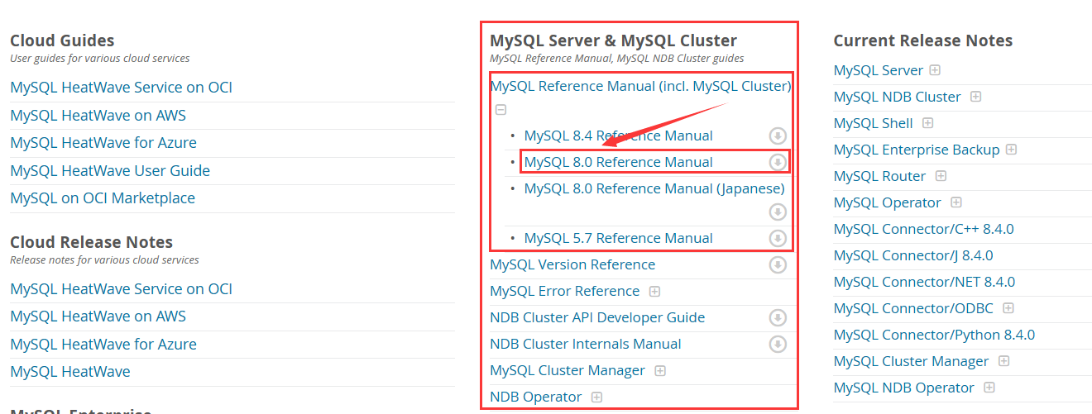Open the MySQL Connector/J 8.4.0 link
This screenshot has height=414, width=1092.
(913, 255)
